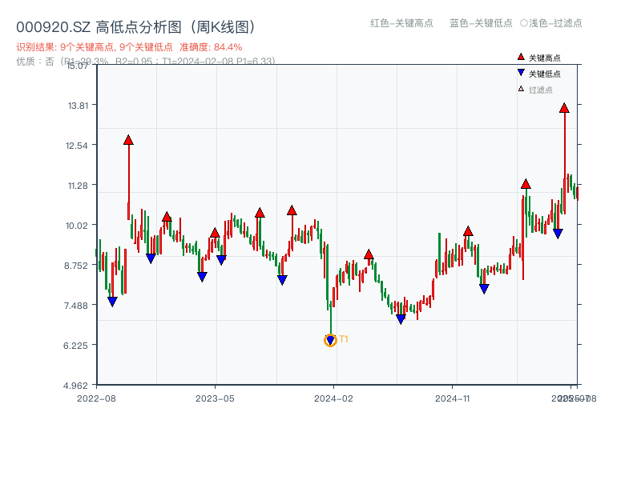Screen dimensions: 641x480
Task: Click red high marker near the 11.28 level
Action: click(x=526, y=184)
